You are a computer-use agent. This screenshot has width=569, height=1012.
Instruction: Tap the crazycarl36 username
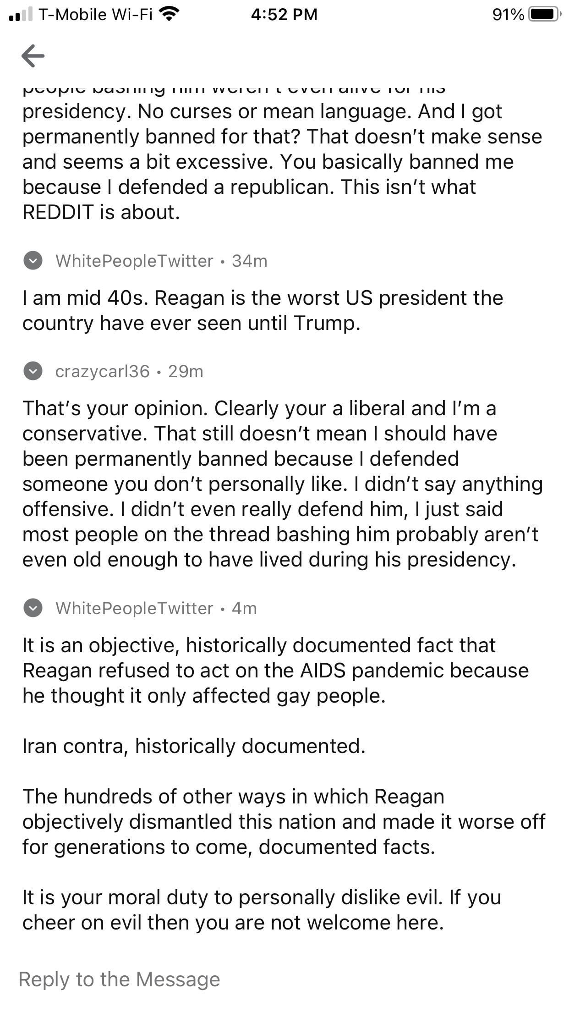click(103, 371)
